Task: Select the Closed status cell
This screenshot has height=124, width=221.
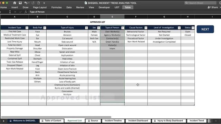Action: coord(188,35)
